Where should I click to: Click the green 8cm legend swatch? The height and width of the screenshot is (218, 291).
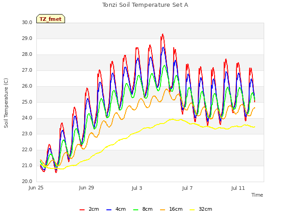(x=136, y=210)
